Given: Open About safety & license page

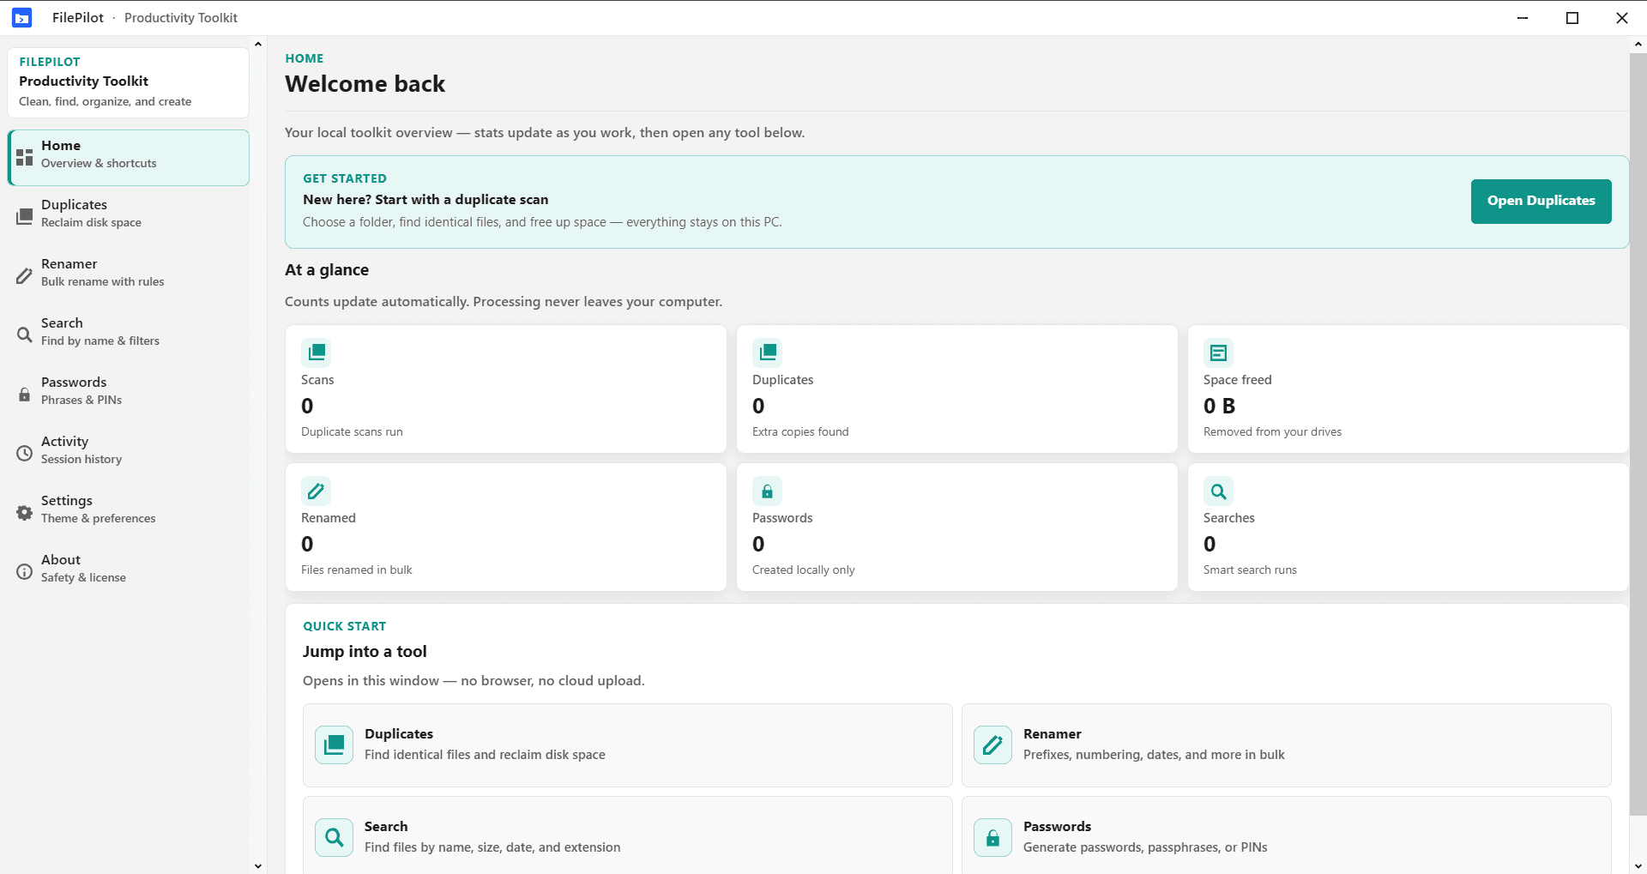Looking at the screenshot, I should click(x=129, y=572).
